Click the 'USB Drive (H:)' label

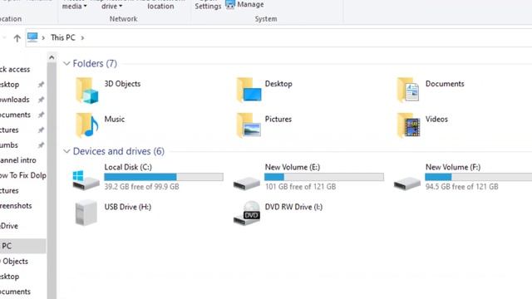(x=127, y=207)
